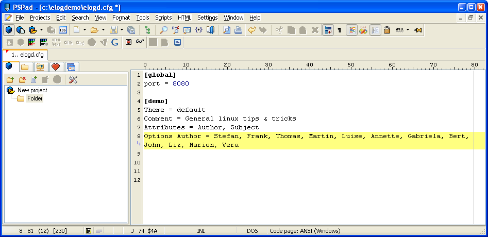Expand the save dropdown arrow

(122, 30)
